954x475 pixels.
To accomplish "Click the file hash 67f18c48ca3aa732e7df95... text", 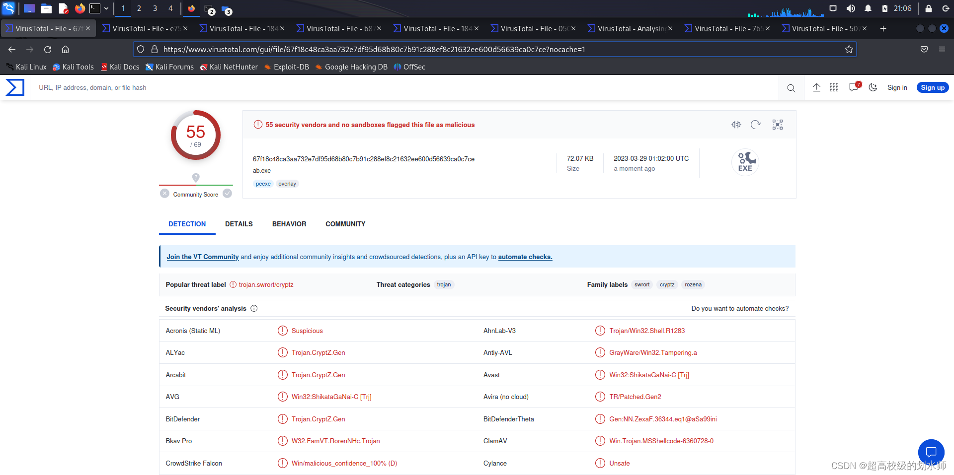I will click(364, 159).
